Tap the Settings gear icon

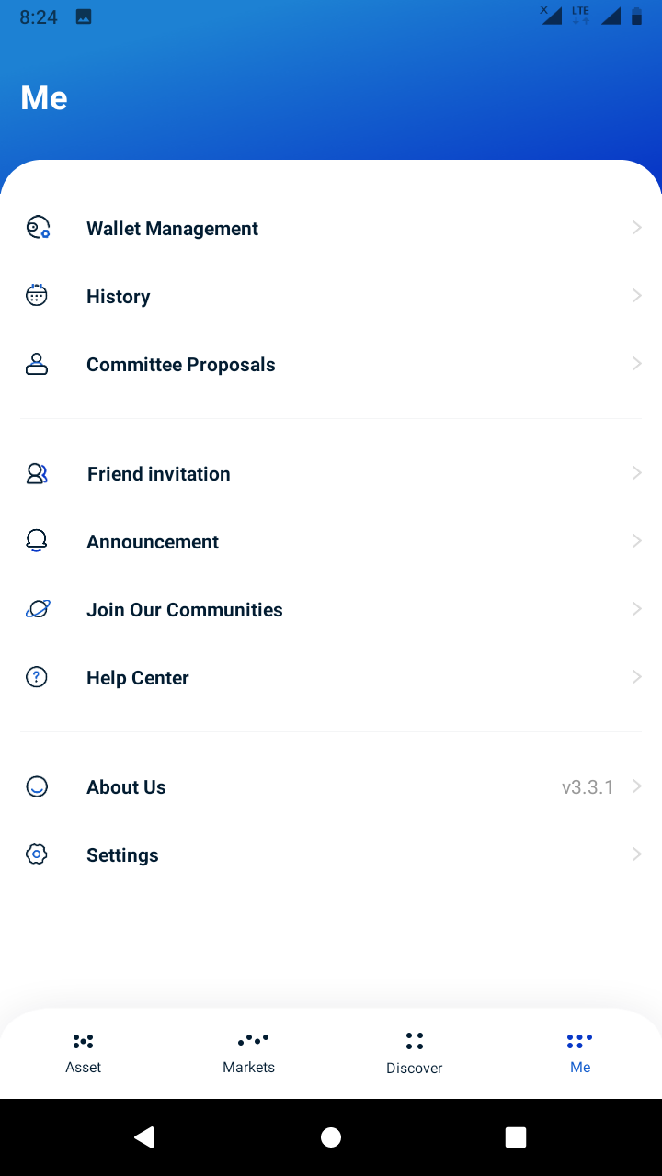[37, 854]
